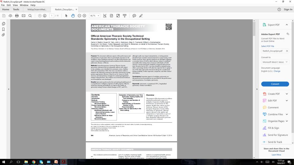Expand the Organize Pages options
Screen dimensions: 294x165
tap(287, 121)
